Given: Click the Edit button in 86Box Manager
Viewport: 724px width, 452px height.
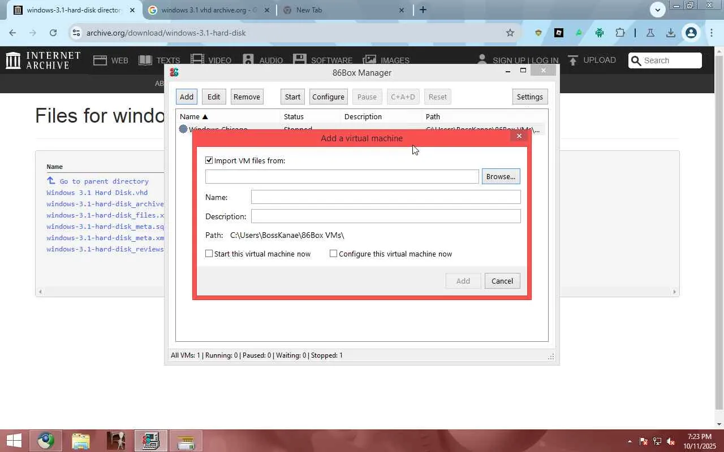Looking at the screenshot, I should (x=214, y=97).
